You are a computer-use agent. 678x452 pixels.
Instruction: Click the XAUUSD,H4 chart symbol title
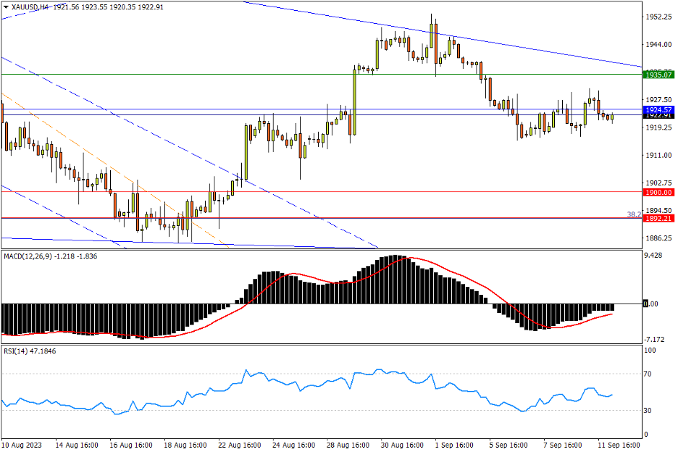click(30, 7)
